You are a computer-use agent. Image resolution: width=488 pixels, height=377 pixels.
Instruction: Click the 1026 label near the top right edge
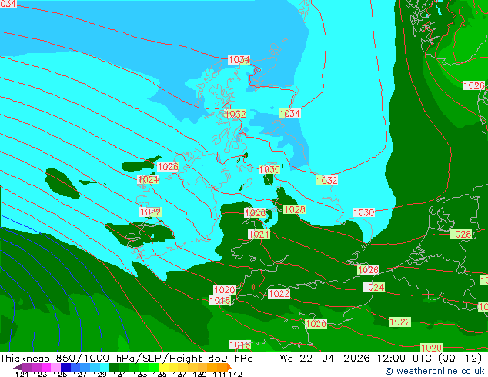(473, 85)
